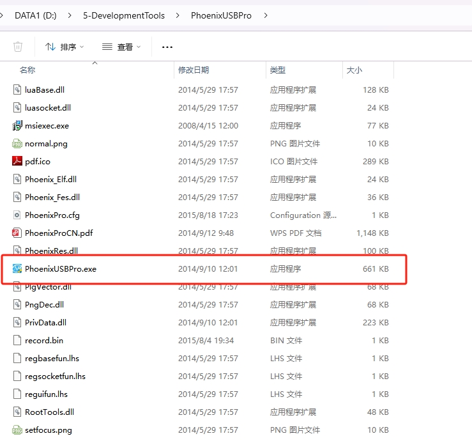
Task: Open the three-dot more options menu
Action: (167, 47)
